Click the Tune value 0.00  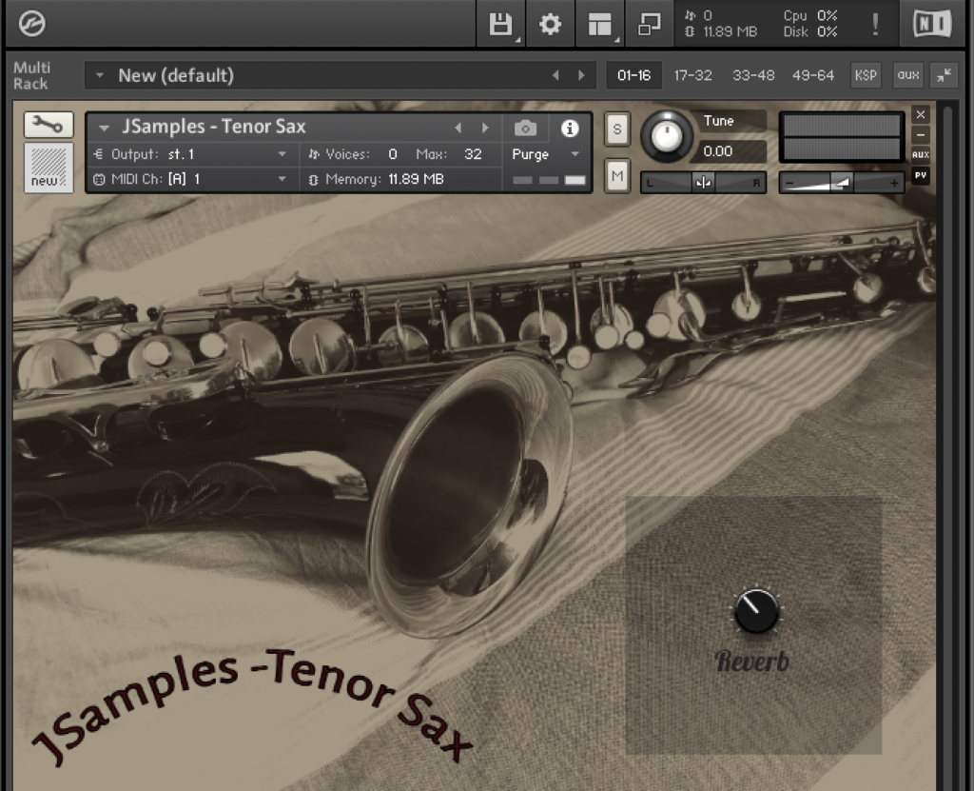coord(717,151)
